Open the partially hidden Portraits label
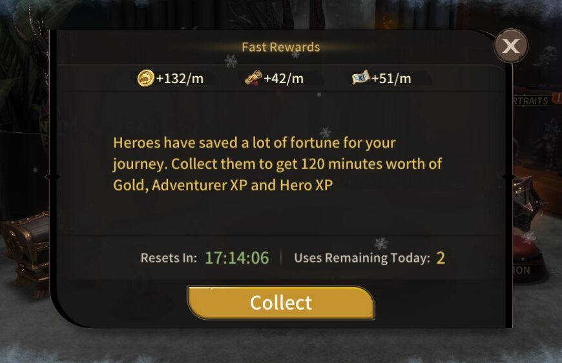 pos(530,101)
